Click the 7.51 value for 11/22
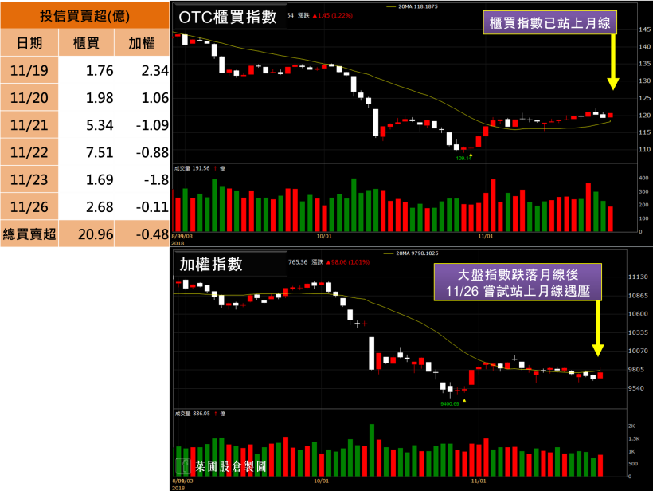Viewport: 653px width, 491px height. (100, 152)
